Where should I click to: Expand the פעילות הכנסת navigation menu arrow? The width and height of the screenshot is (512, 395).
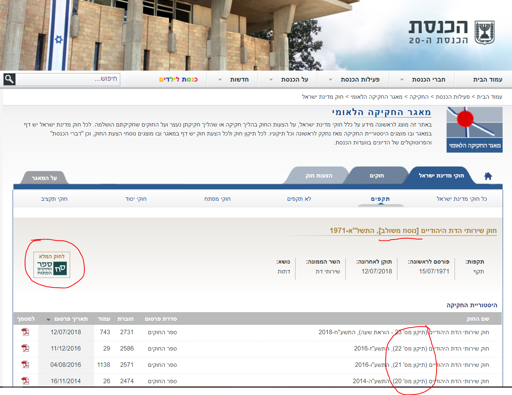tap(331, 80)
